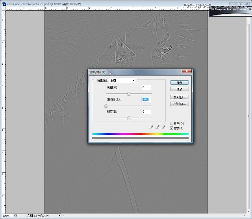The image size is (252, 219).
Task: Click the saturation value field showing -100
Action: tap(146, 99)
